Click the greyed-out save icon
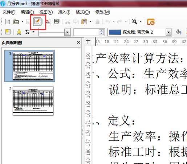 (28, 22)
